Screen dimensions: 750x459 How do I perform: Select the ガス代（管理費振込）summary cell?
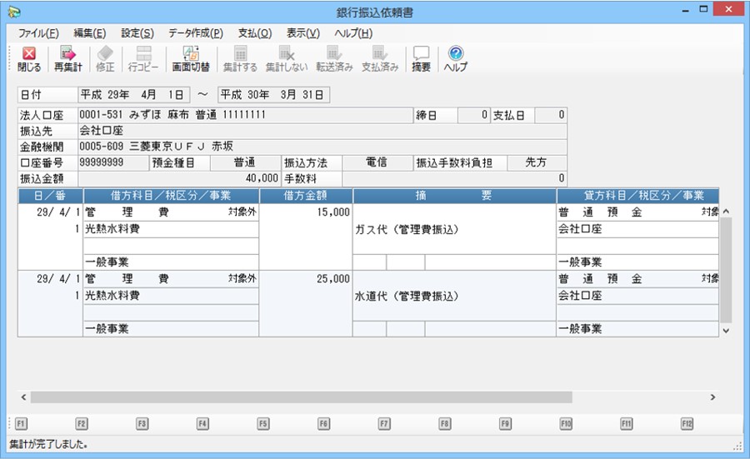(454, 229)
